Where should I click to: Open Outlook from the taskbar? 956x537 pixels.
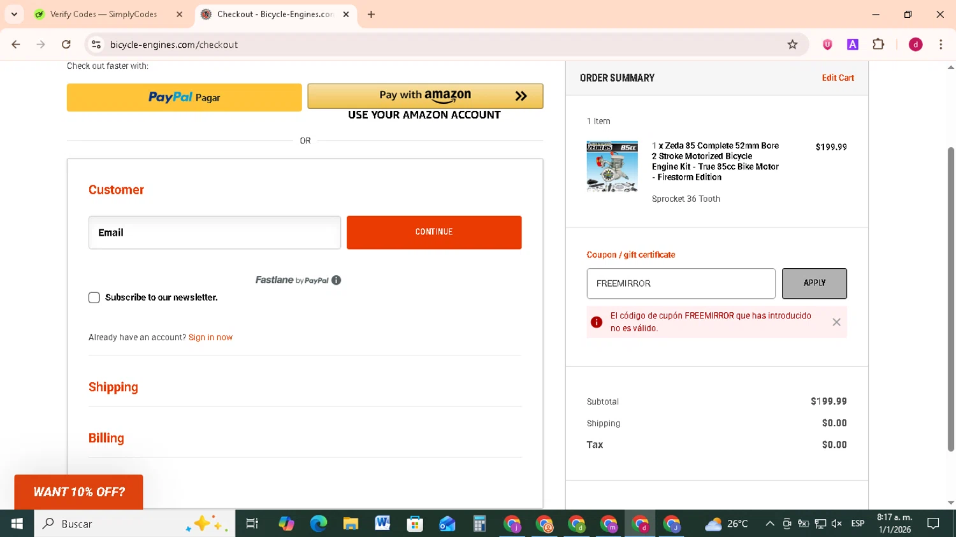coord(447,524)
